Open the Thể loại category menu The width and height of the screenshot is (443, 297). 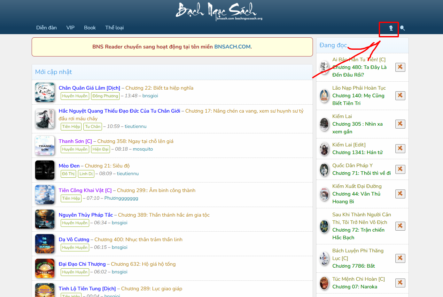pos(114,28)
